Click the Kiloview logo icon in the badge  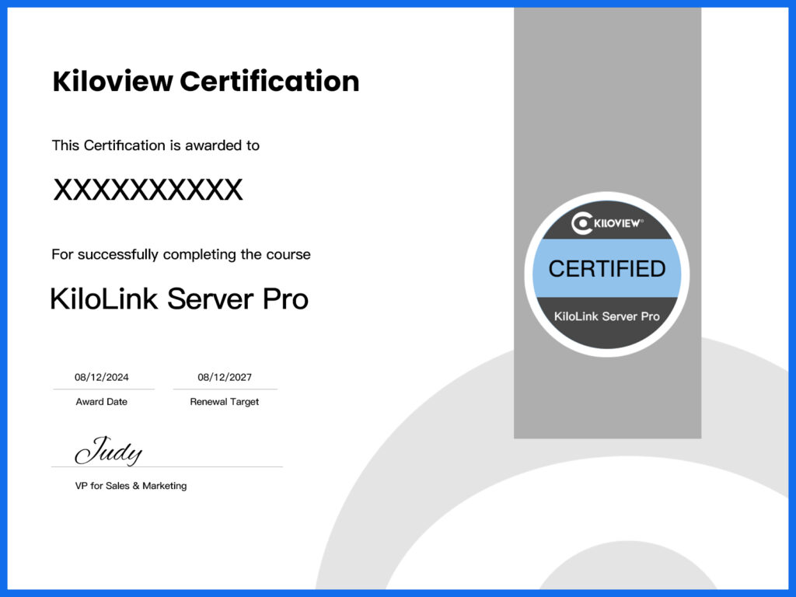(x=581, y=224)
